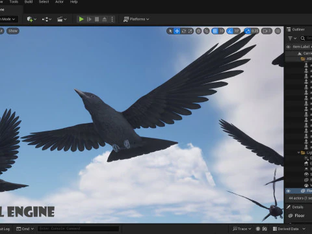Click the Floor actor name in Details

point(300,216)
